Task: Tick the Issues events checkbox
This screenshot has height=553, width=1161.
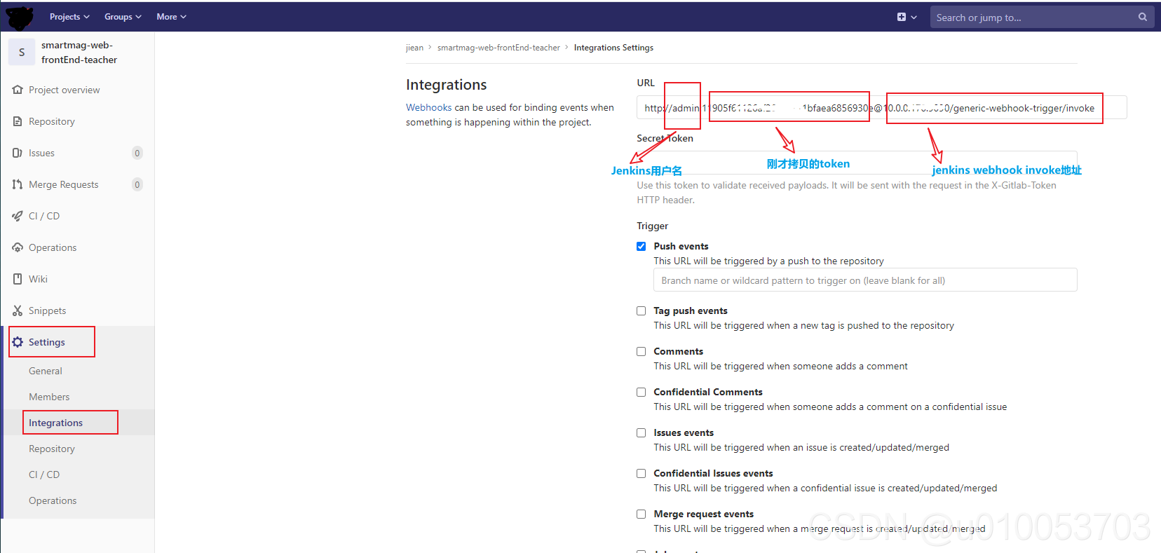Action: click(641, 432)
